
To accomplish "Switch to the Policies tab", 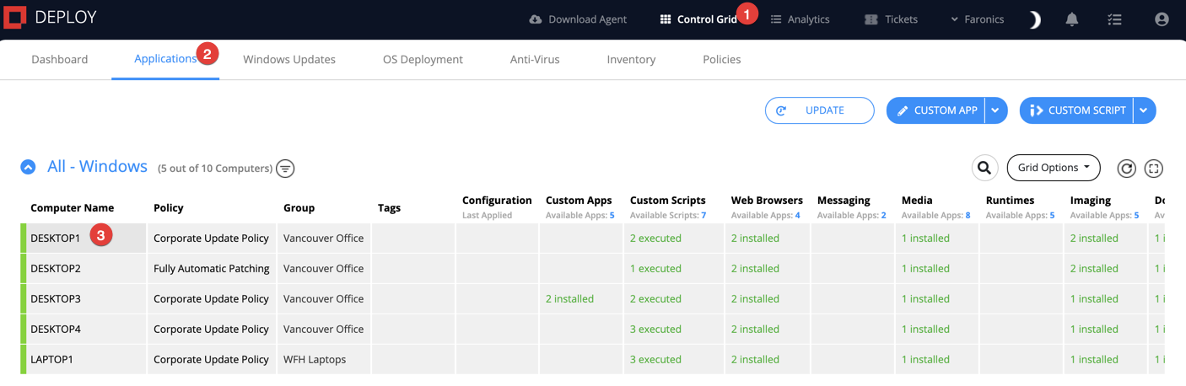I will (x=722, y=59).
